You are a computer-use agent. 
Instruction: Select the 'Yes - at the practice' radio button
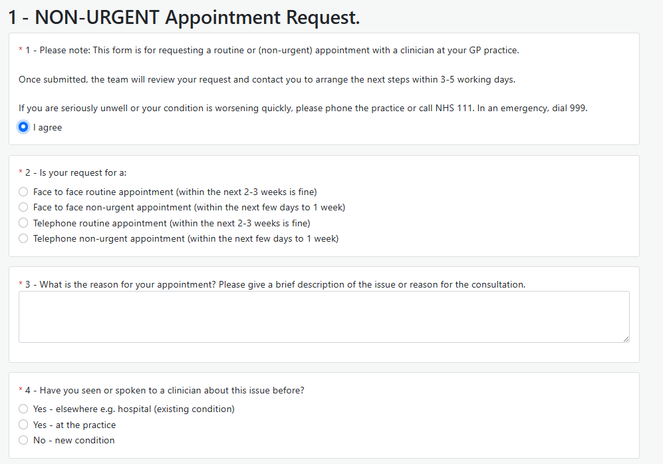(23, 425)
